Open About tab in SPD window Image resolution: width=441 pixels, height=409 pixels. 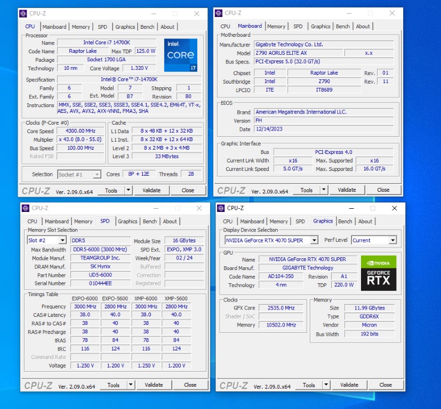click(x=170, y=222)
